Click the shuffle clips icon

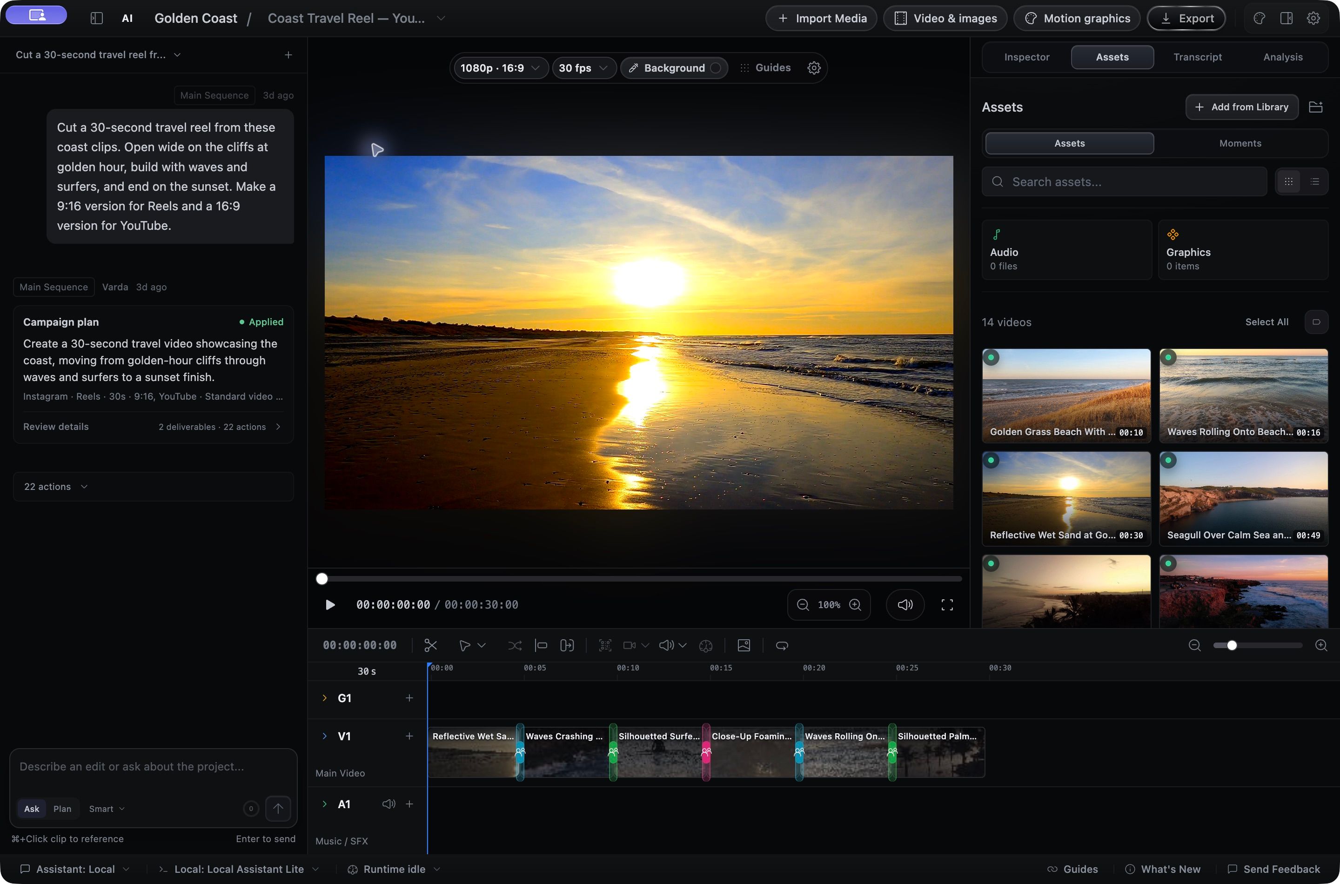pos(515,645)
